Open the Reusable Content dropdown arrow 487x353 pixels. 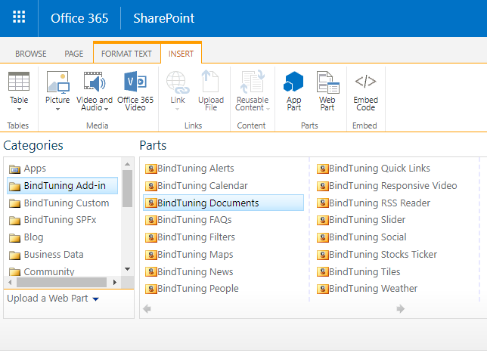pos(268,109)
